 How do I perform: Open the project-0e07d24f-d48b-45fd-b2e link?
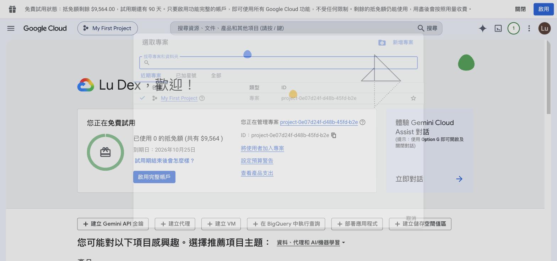click(x=319, y=122)
